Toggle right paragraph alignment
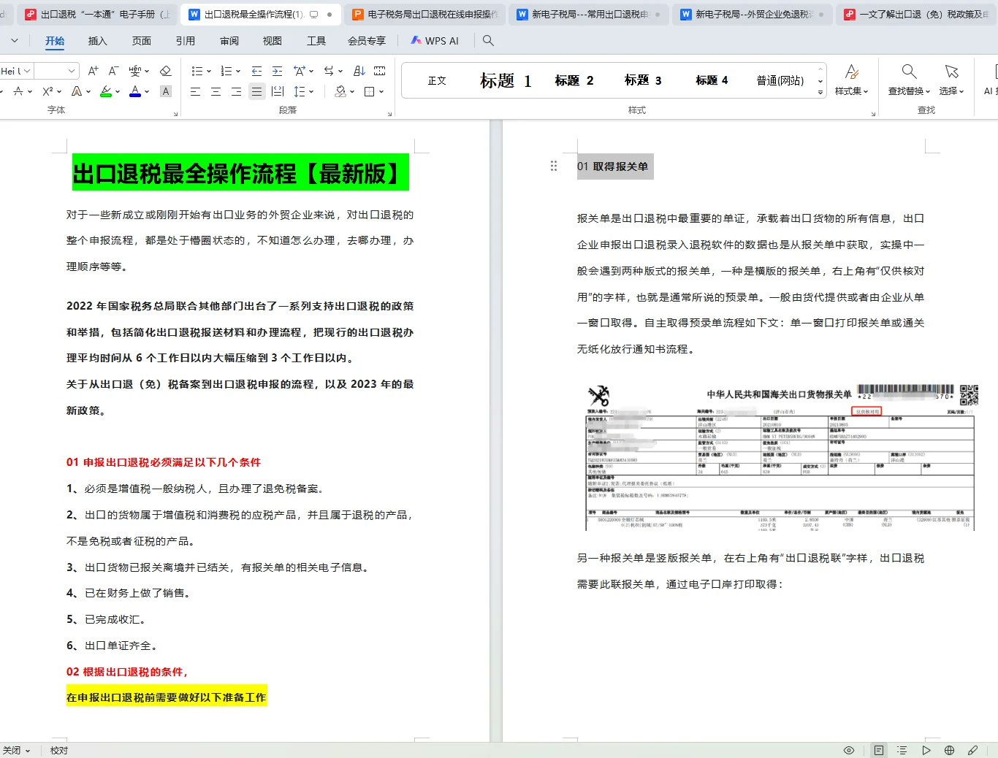 tap(235, 91)
